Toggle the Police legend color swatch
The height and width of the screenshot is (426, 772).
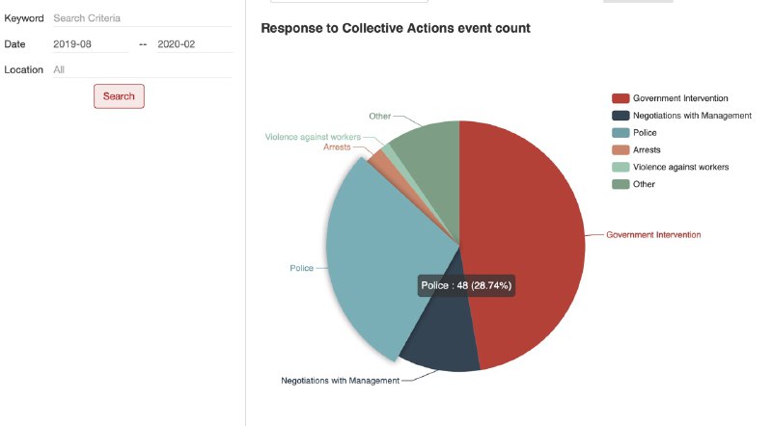coord(620,132)
